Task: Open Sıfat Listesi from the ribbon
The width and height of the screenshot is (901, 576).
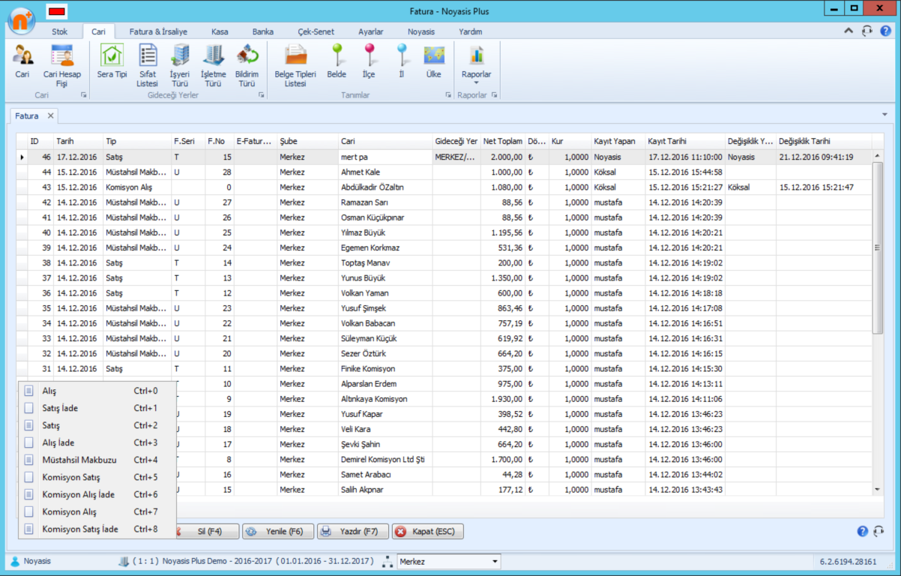Action: (148, 66)
